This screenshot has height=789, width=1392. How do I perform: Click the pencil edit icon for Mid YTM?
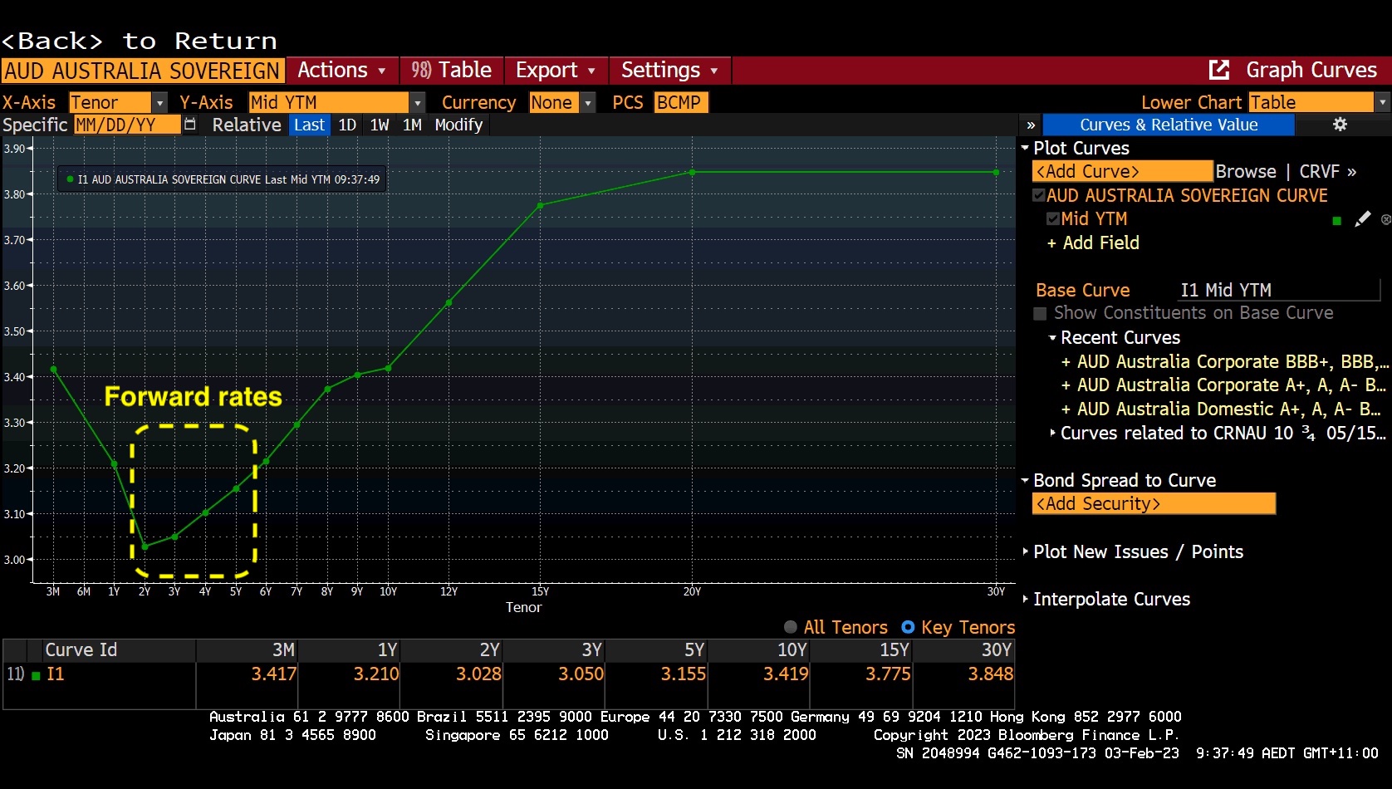coord(1362,219)
